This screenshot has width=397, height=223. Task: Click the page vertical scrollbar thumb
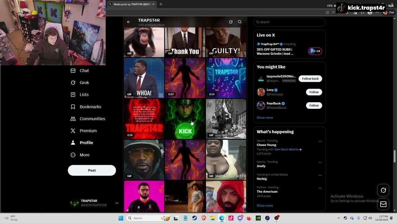tap(395, 156)
